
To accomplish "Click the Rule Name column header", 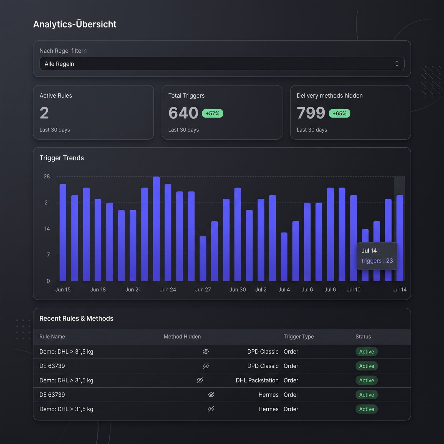I will 52,337.
